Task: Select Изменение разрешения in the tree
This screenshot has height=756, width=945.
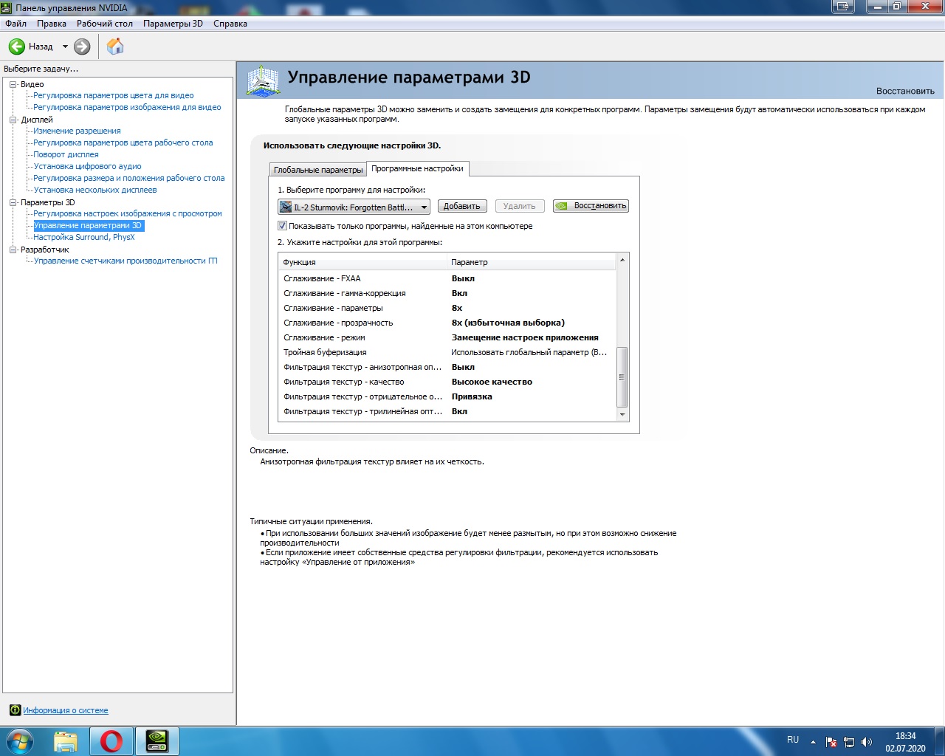Action: click(x=77, y=131)
